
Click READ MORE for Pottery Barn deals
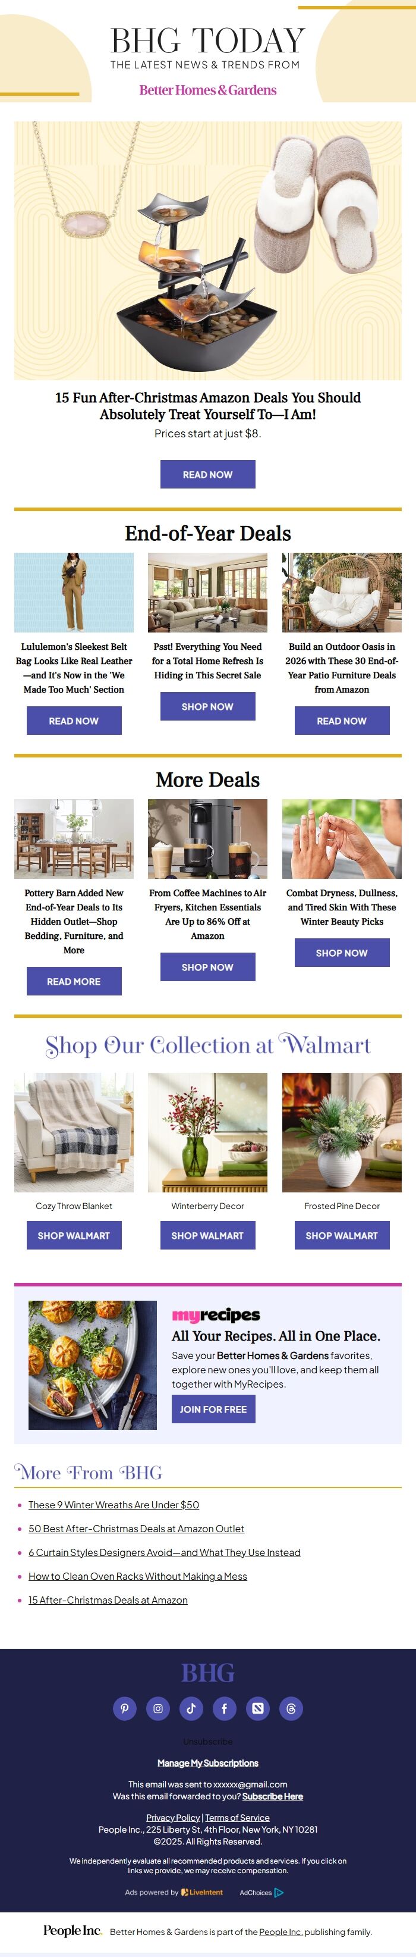[x=74, y=982]
